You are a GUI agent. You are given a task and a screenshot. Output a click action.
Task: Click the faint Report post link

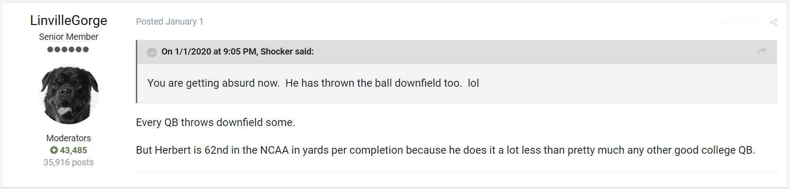pyautogui.click(x=738, y=22)
